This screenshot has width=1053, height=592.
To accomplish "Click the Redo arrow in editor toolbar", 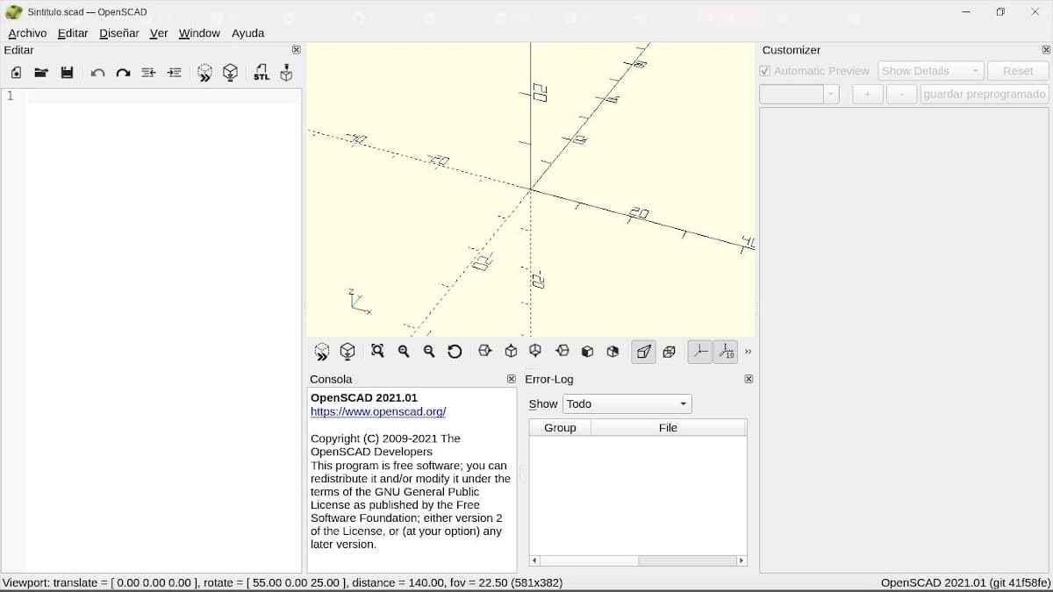I will point(123,73).
